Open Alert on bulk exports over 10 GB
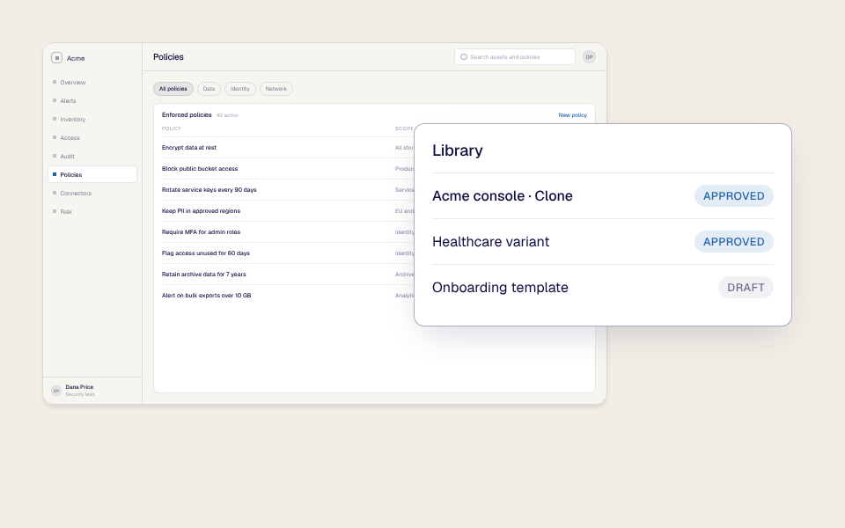 point(206,296)
